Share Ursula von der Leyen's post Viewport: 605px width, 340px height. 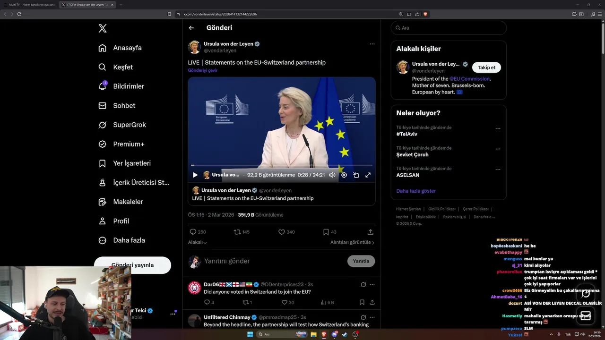[371, 232]
